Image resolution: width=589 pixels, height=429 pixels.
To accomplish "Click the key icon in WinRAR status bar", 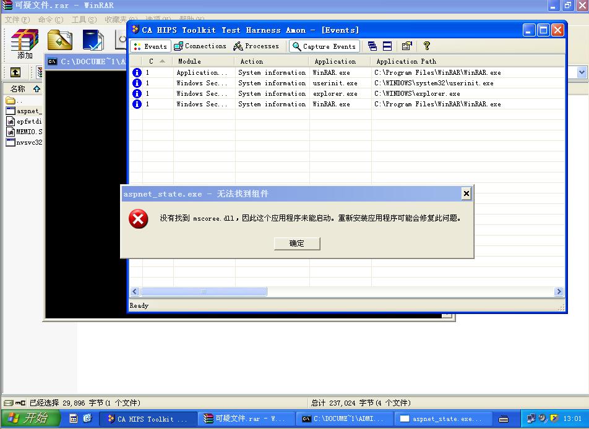I will [20, 402].
